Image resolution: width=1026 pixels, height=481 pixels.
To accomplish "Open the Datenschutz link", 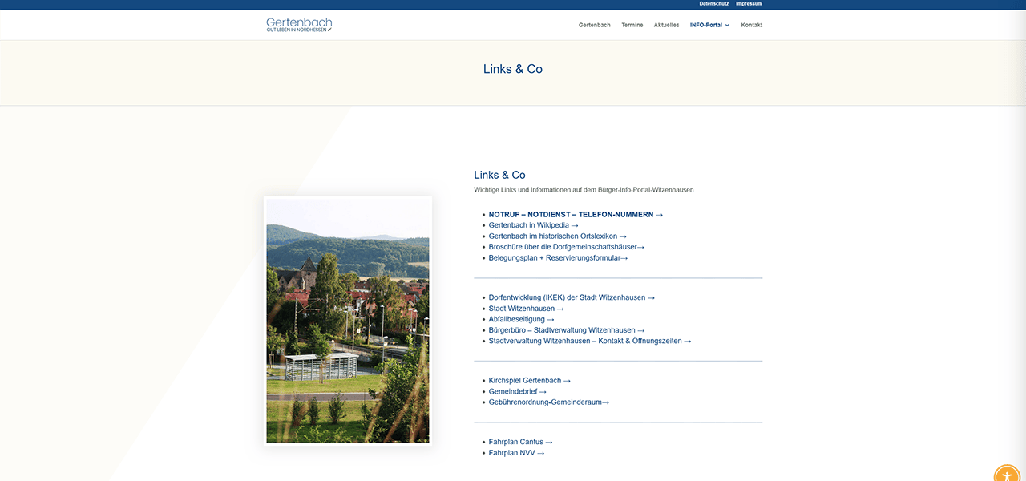I will tap(713, 4).
